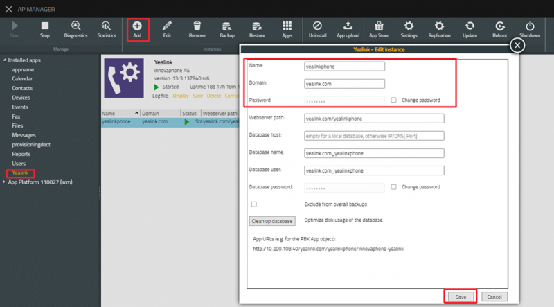Click the log file Save link

197,96
